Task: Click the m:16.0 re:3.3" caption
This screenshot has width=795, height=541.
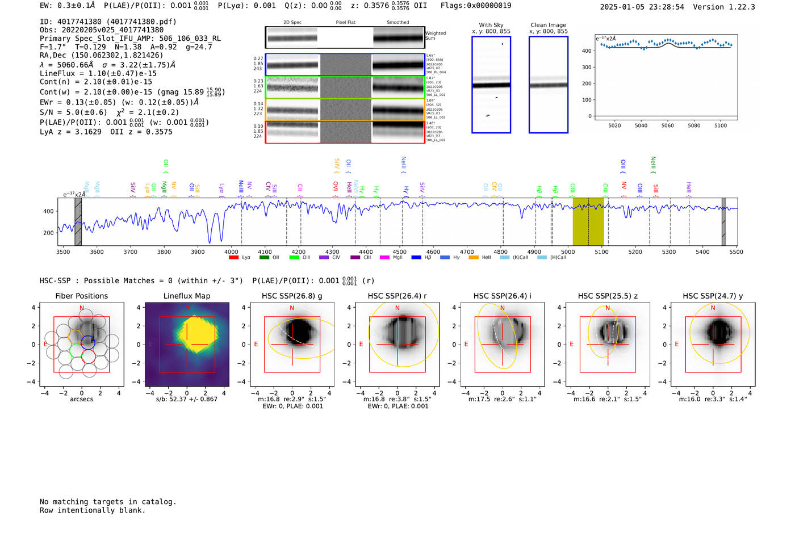Action: [x=713, y=399]
